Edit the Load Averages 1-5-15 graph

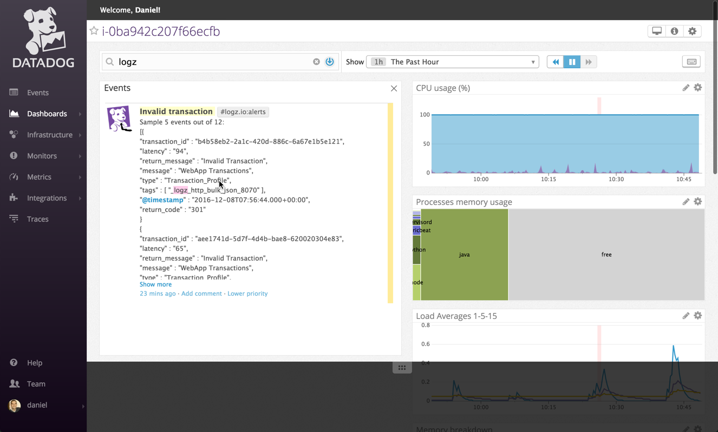(686, 316)
